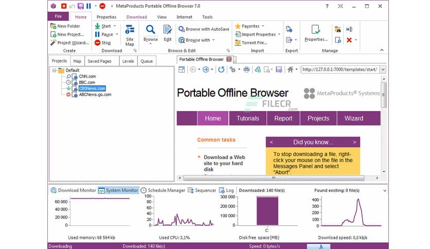Click the Pause download icon

click(97, 34)
